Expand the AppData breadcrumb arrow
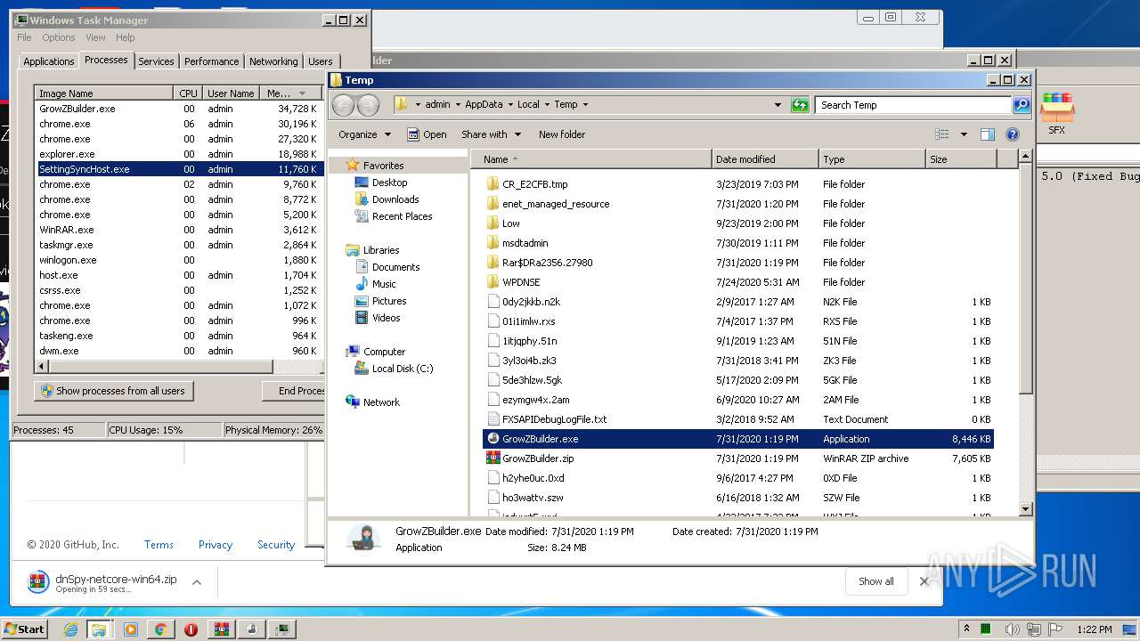The width and height of the screenshot is (1140, 641). point(509,105)
